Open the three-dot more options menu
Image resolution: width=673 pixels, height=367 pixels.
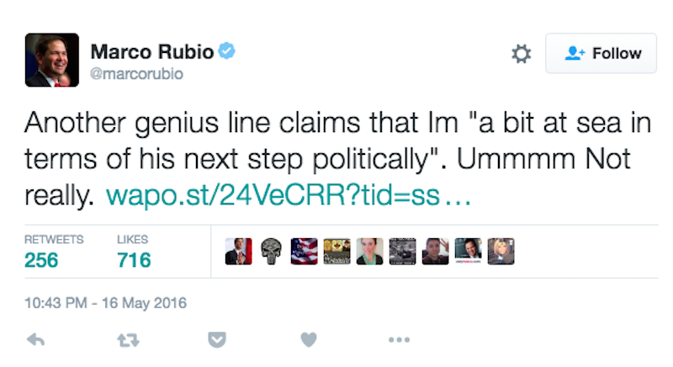[x=398, y=340]
